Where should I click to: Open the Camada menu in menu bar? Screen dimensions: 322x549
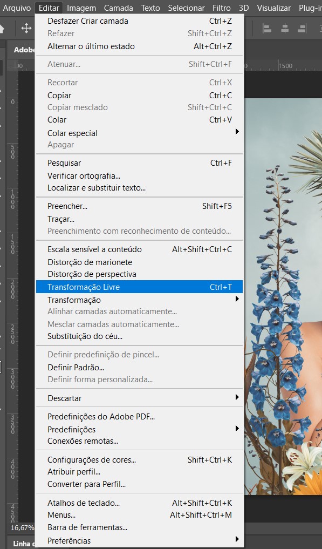pyautogui.click(x=118, y=8)
